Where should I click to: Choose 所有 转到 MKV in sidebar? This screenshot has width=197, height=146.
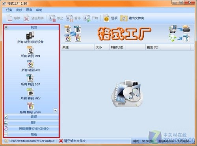(30, 94)
